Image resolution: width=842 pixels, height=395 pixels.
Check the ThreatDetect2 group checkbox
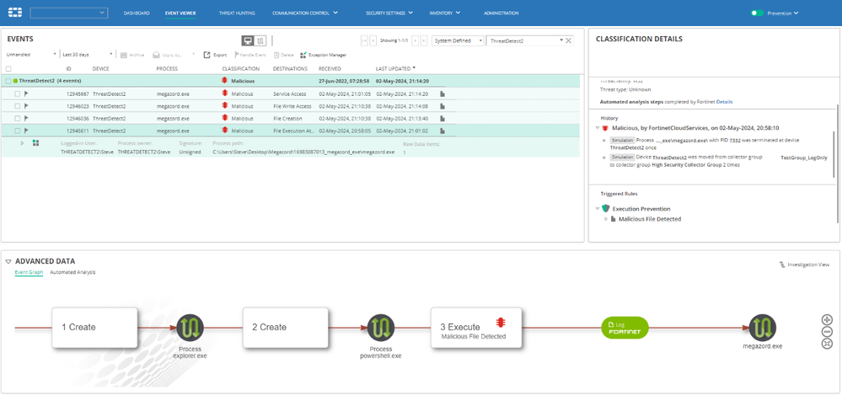tap(8, 81)
